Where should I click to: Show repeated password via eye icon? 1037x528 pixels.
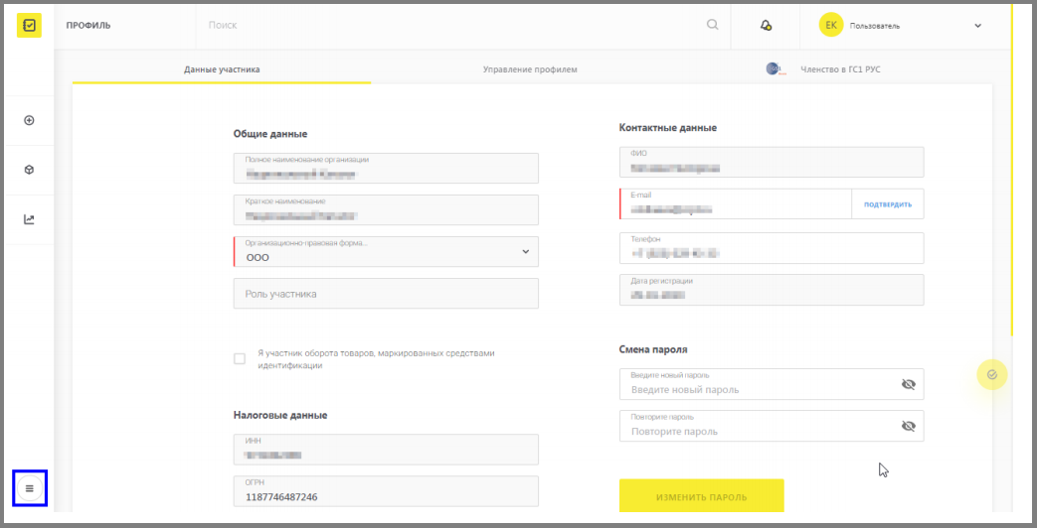[x=908, y=427]
